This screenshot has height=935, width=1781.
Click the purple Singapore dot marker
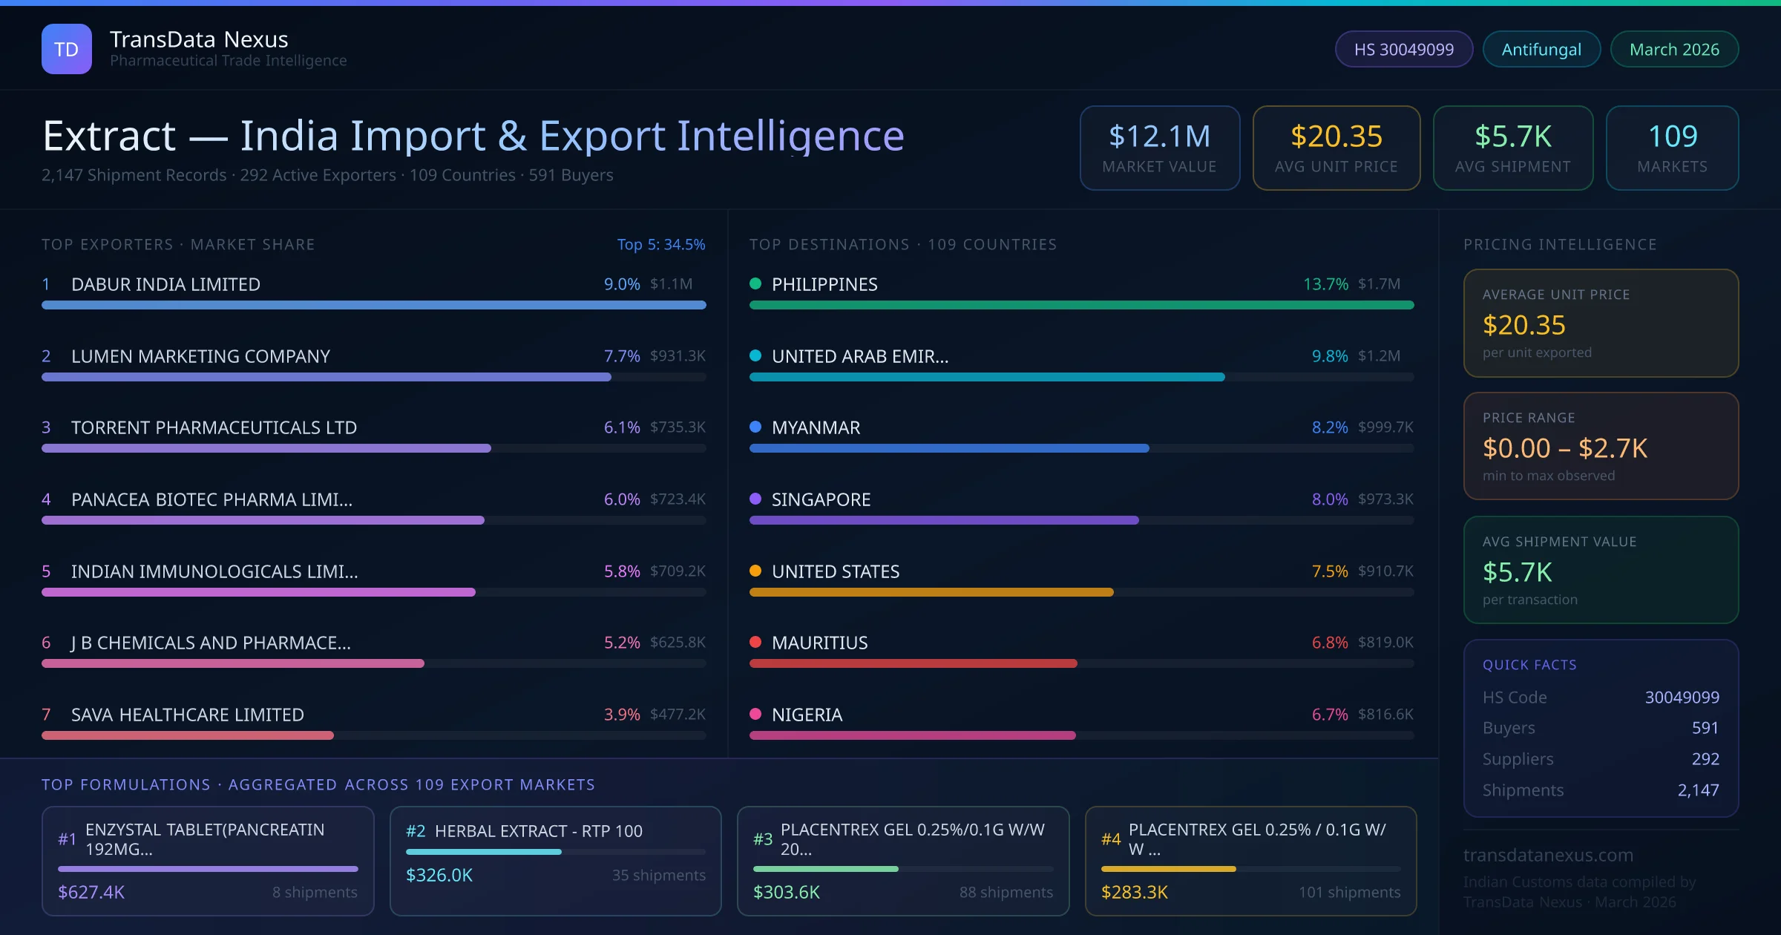(x=755, y=499)
